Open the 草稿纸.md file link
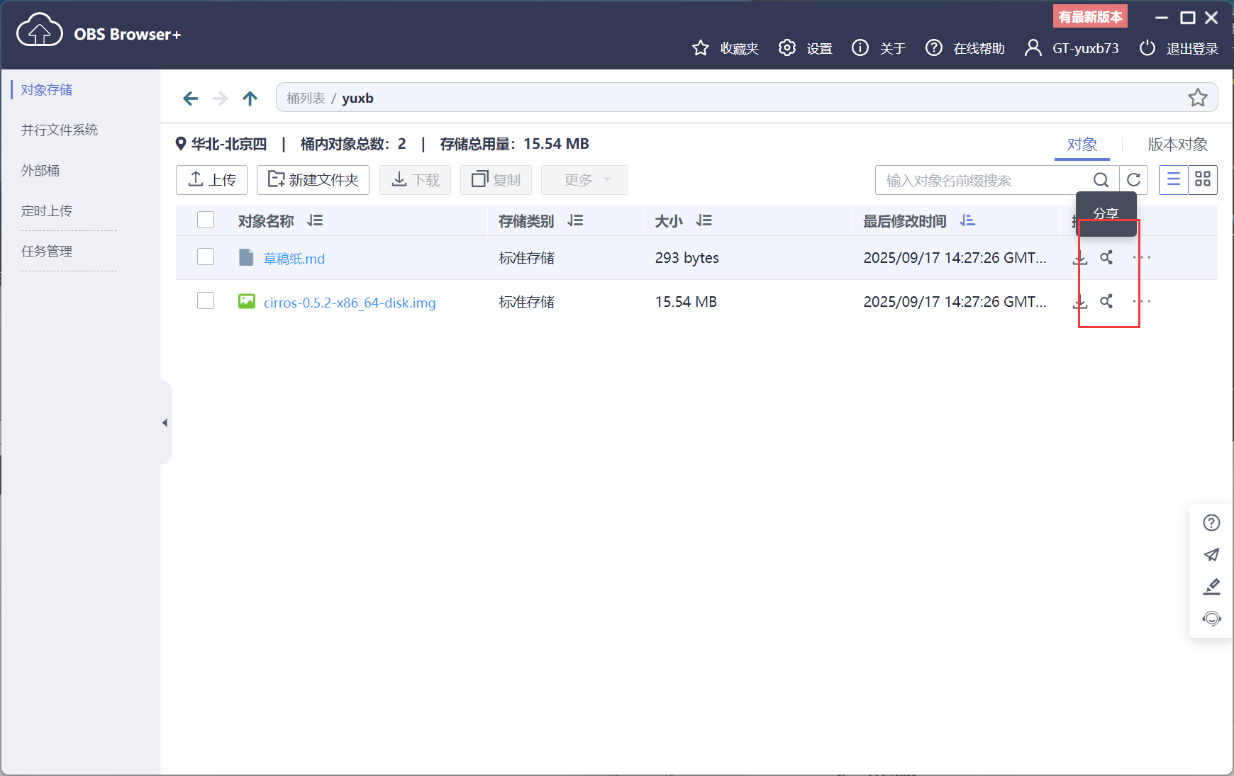 pos(294,259)
